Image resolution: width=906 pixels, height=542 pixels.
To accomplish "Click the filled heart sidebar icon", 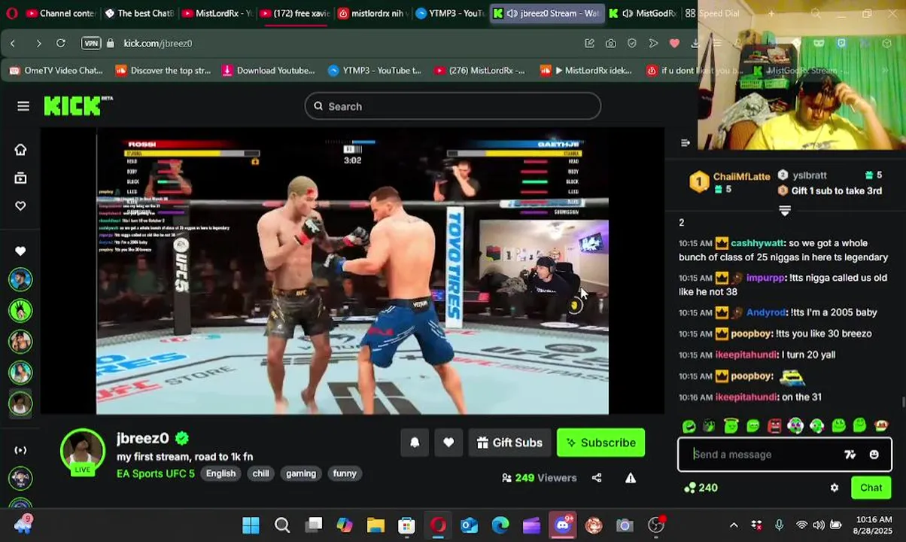I will 20,251.
